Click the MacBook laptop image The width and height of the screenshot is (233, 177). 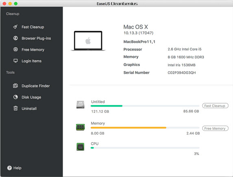tap(88, 41)
